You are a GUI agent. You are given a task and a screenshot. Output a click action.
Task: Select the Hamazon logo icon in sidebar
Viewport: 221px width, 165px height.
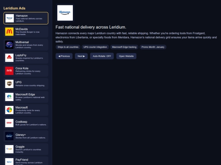(9, 18)
